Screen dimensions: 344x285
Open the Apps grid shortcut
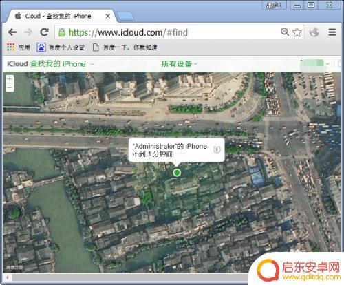19,47
